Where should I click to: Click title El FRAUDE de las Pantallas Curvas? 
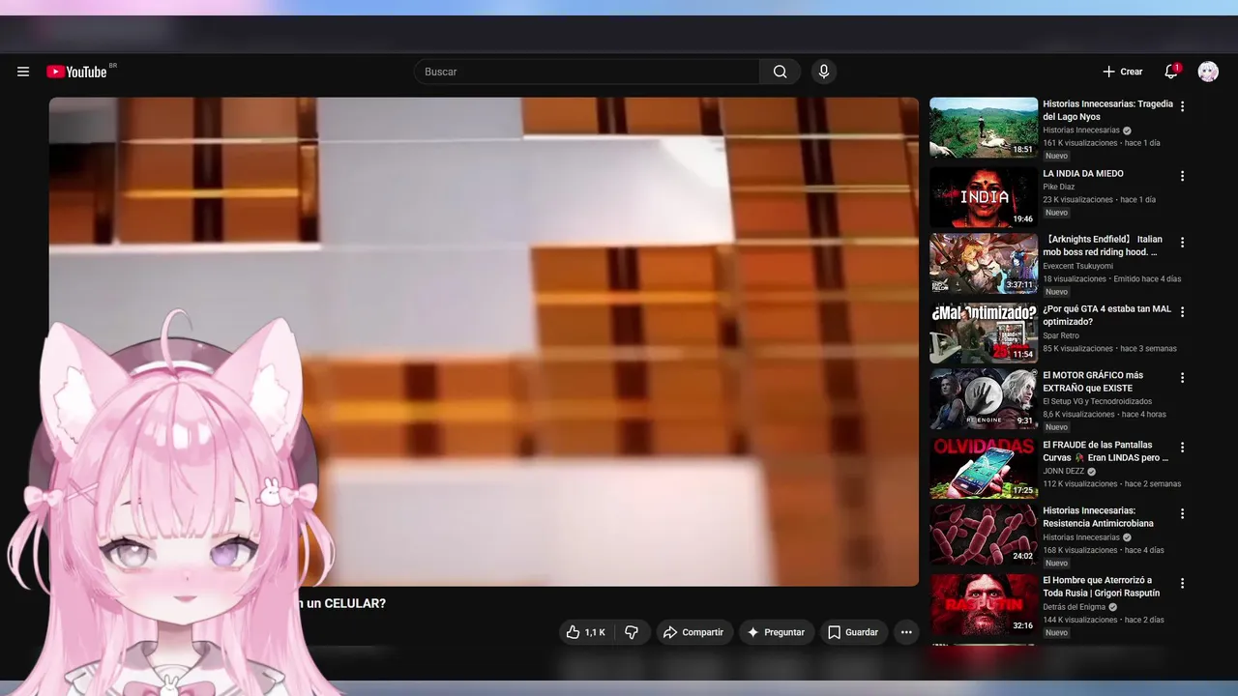[x=1105, y=451]
